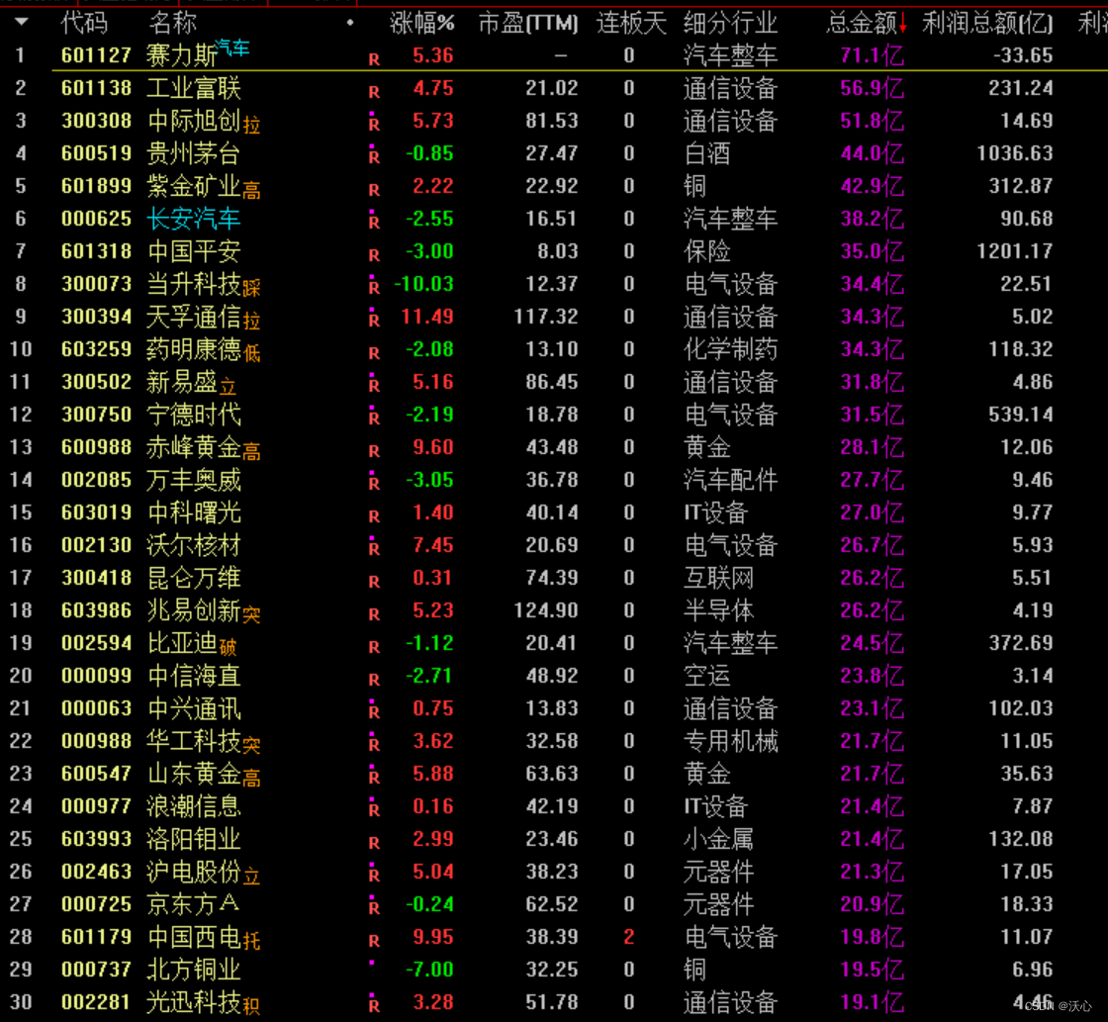Select stock name 贵州茅台
This screenshot has height=1022, width=1108.
point(194,153)
